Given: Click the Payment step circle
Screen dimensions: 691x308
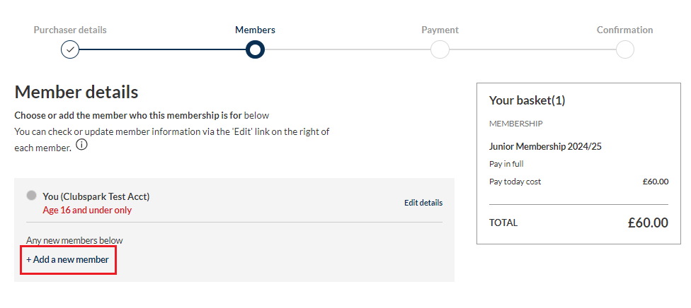Looking at the screenshot, I should pos(440,49).
